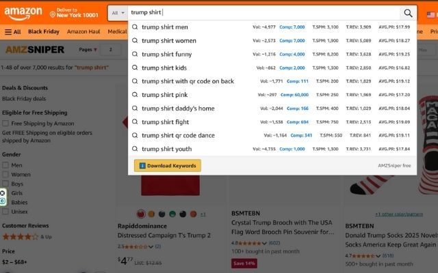The image size is (438, 273).
Task: Open 'Distressed Campaign T's Trump 2' product link
Action: 164,235
